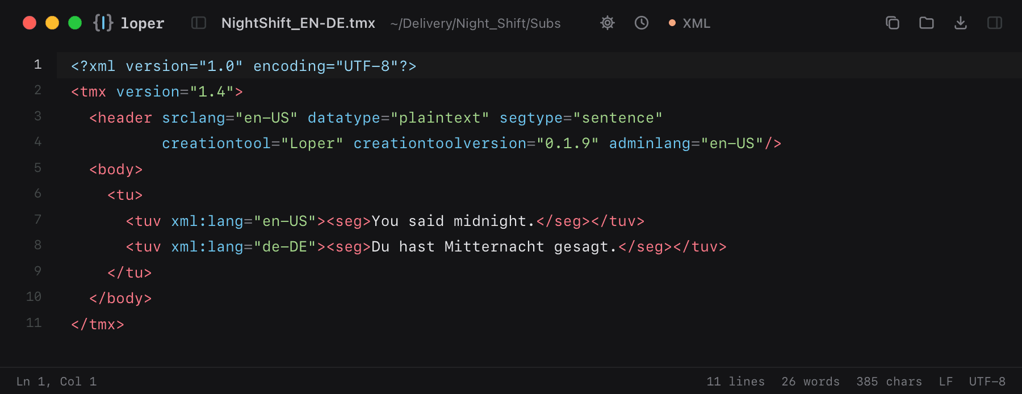The width and height of the screenshot is (1022, 394).
Task: Click the text "Du hast Mitternacht gesagt."
Action: click(494, 246)
